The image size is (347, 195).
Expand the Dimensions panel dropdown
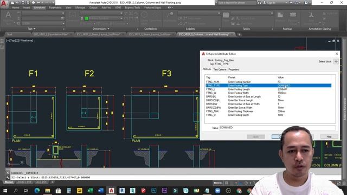pos(101,29)
